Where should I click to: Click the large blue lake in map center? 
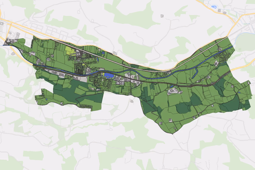pyautogui.click(x=110, y=75)
